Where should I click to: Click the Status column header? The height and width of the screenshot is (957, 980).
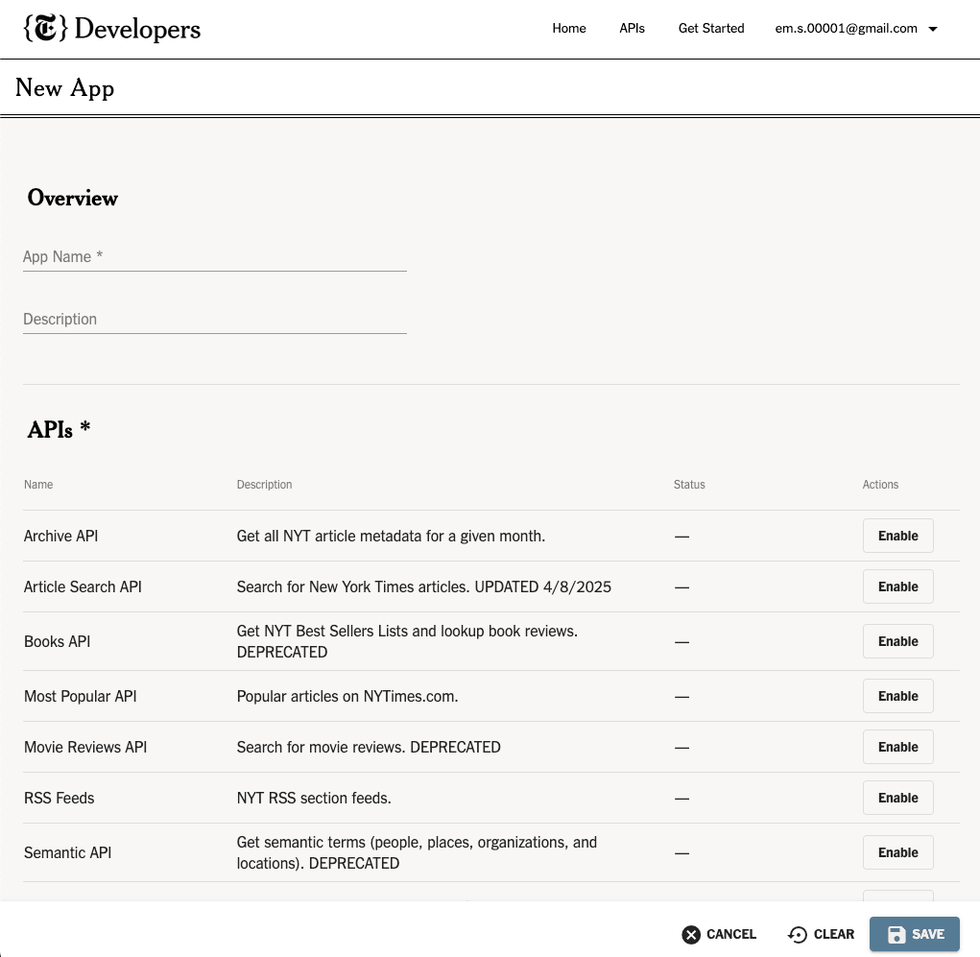tap(689, 485)
